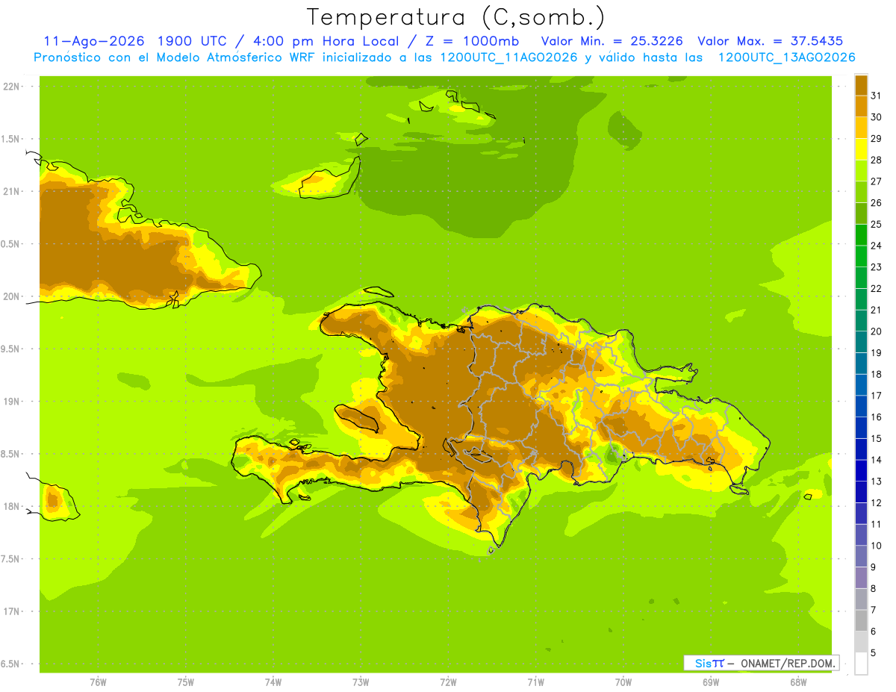Click the '75W' longitude label
The width and height of the screenshot is (896, 692).
pyautogui.click(x=186, y=682)
